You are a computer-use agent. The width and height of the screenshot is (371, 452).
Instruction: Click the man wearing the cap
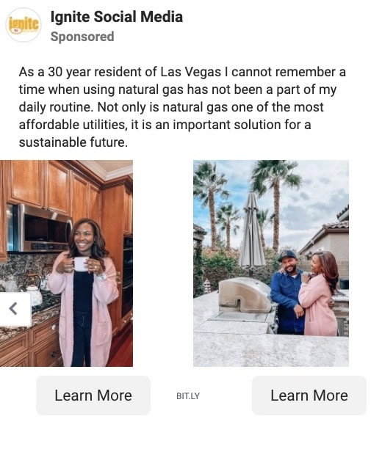(x=287, y=293)
